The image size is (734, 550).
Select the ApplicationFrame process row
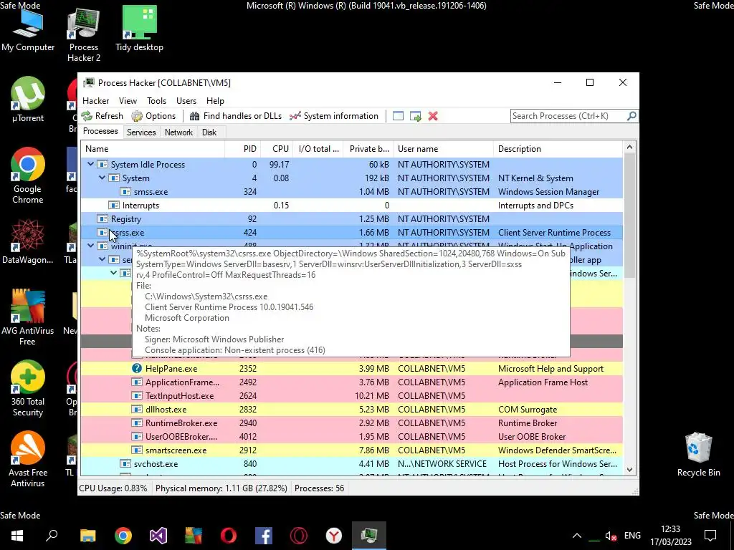coord(351,382)
